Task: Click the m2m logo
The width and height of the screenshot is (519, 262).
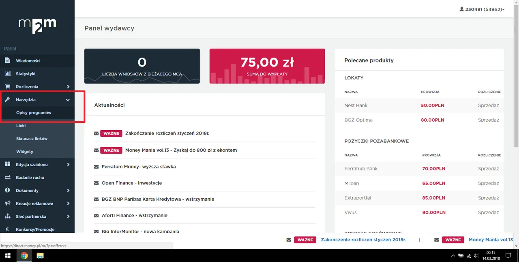Action: 37,26
